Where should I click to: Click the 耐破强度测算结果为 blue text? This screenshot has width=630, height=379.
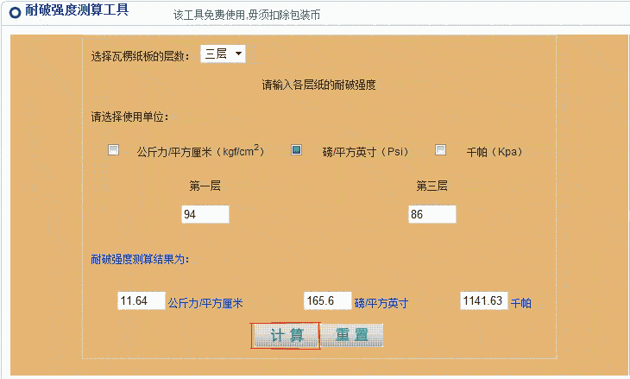pos(140,259)
